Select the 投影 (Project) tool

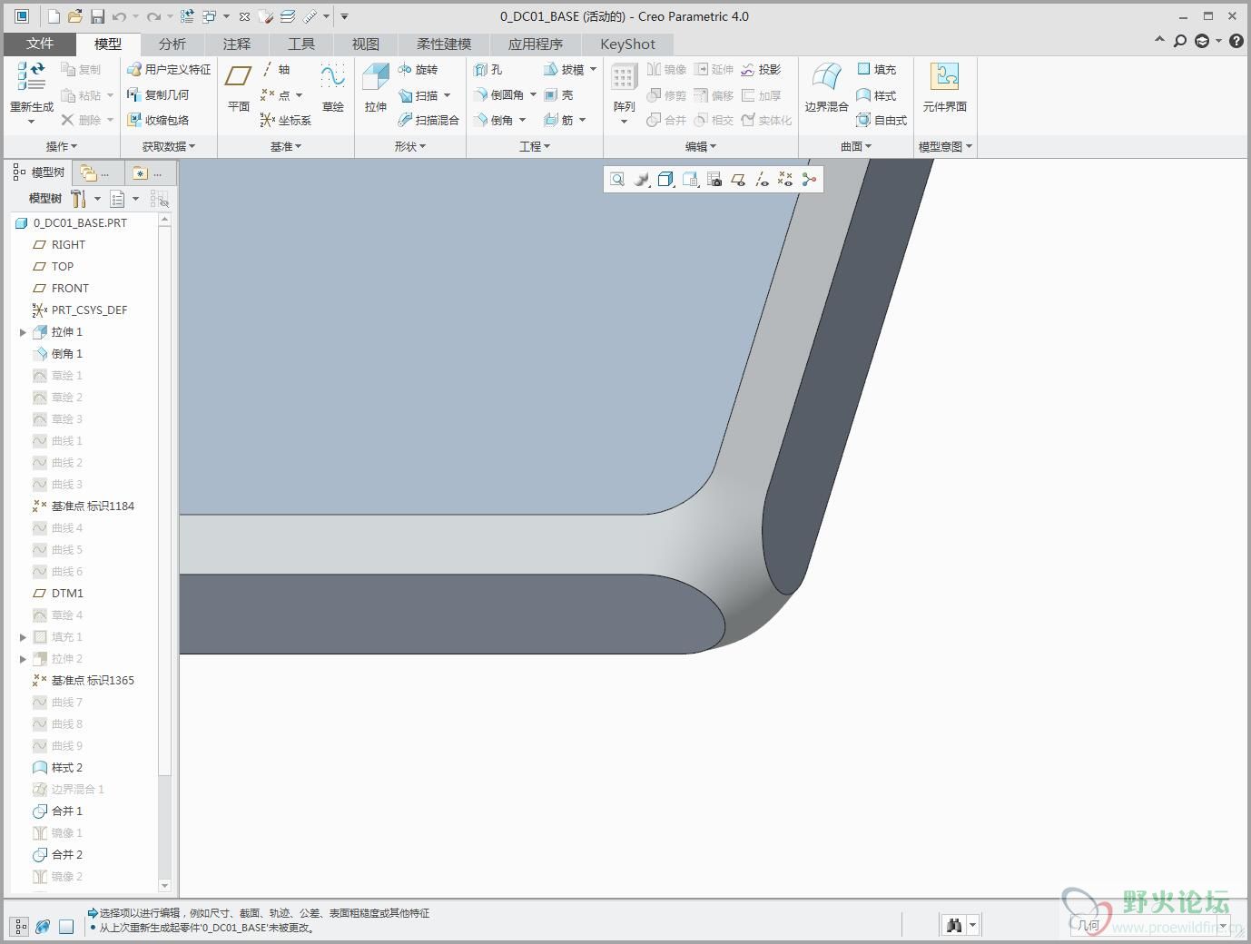click(761, 69)
